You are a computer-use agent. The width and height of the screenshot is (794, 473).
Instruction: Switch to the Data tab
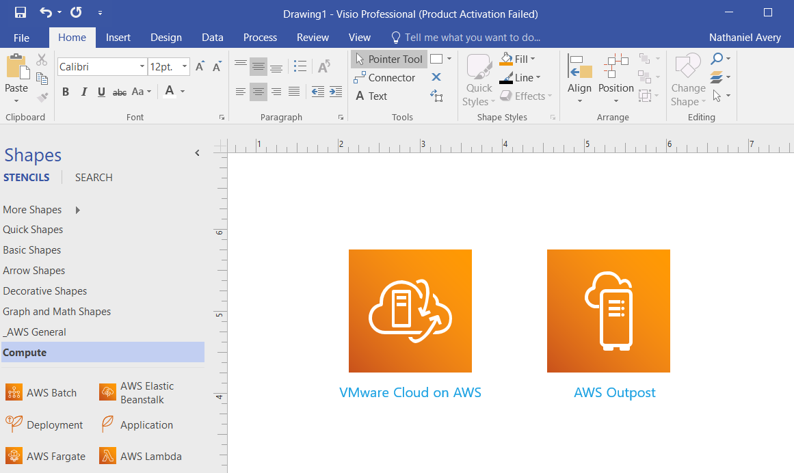pyautogui.click(x=212, y=38)
